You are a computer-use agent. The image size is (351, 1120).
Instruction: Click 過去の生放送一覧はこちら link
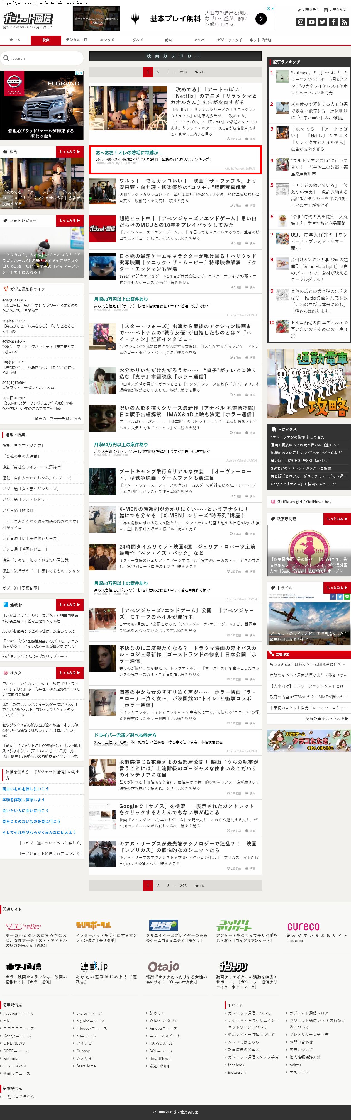click(x=58, y=418)
